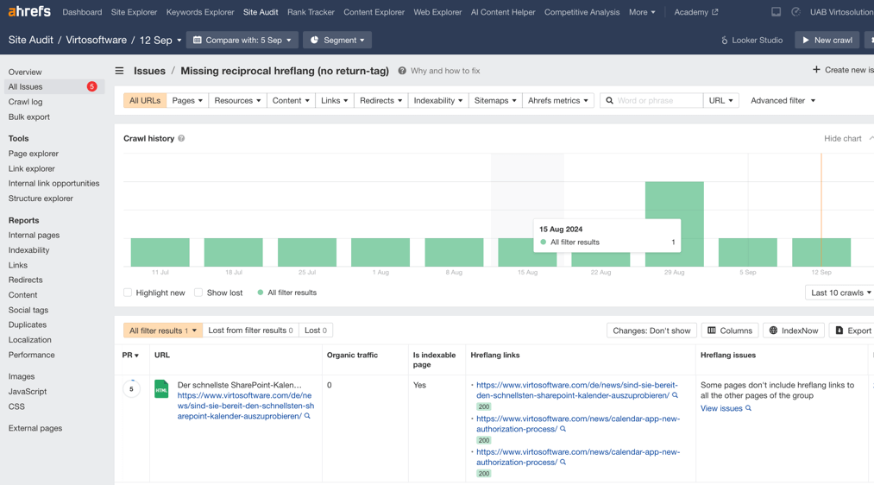Click Changes: Don't show button
The image size is (874, 485).
click(x=651, y=331)
